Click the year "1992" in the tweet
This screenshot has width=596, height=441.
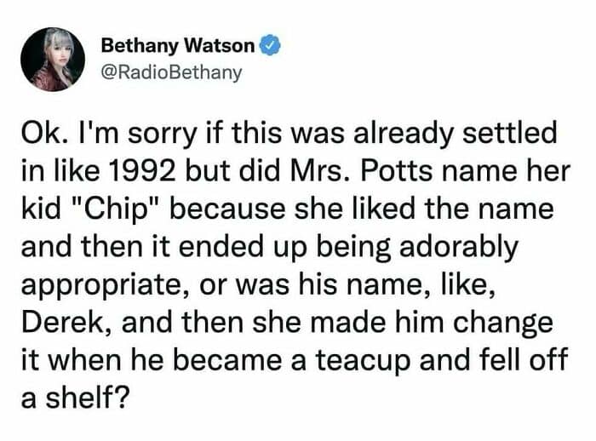click(143, 171)
